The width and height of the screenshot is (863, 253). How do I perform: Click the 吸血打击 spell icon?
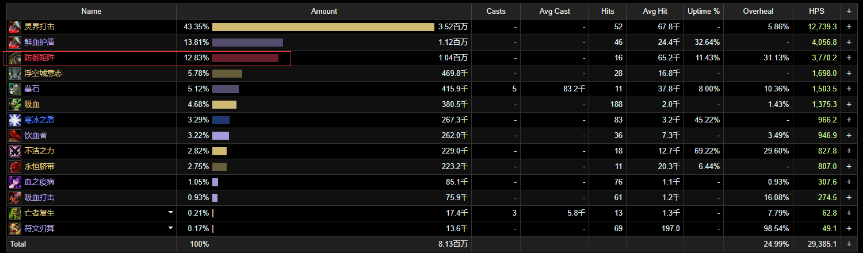tap(15, 198)
